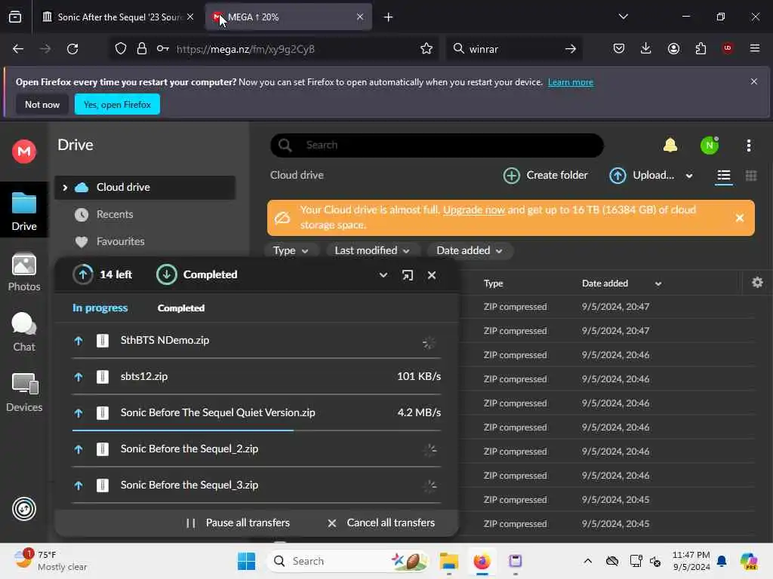Close the transfers panel

pyautogui.click(x=431, y=275)
